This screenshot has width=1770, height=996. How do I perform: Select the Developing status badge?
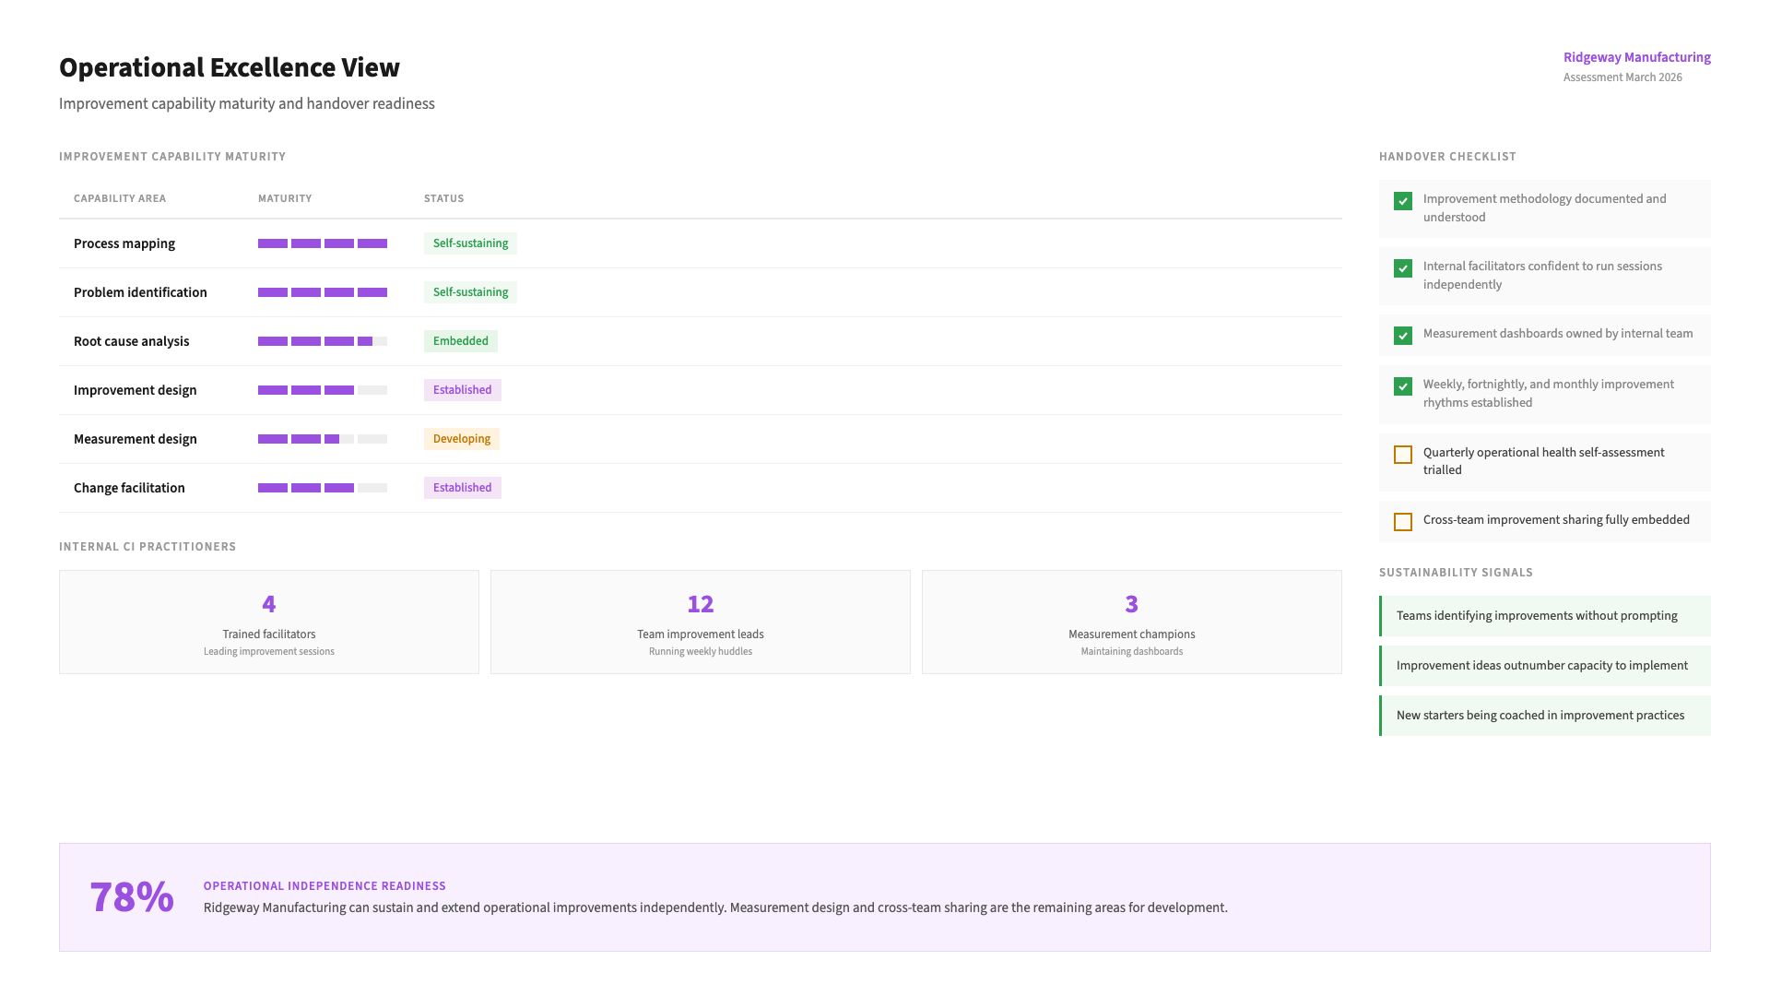[x=461, y=439]
